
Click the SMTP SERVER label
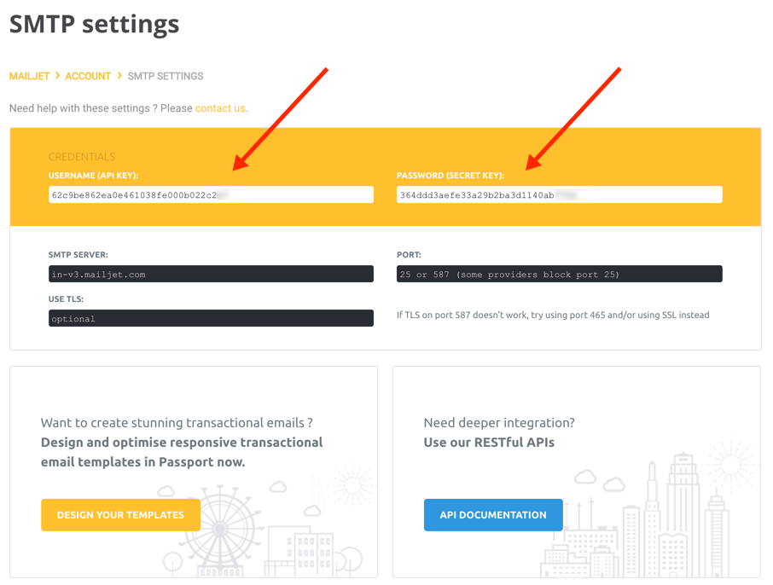[x=78, y=255]
